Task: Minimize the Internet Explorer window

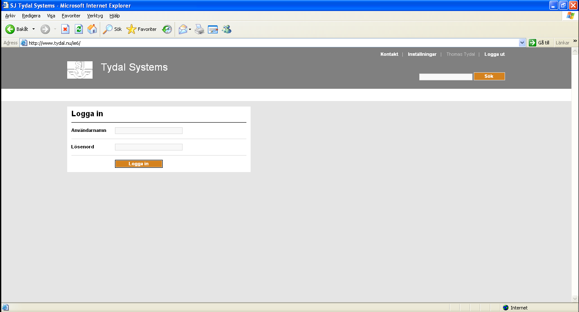Action: 554,5
